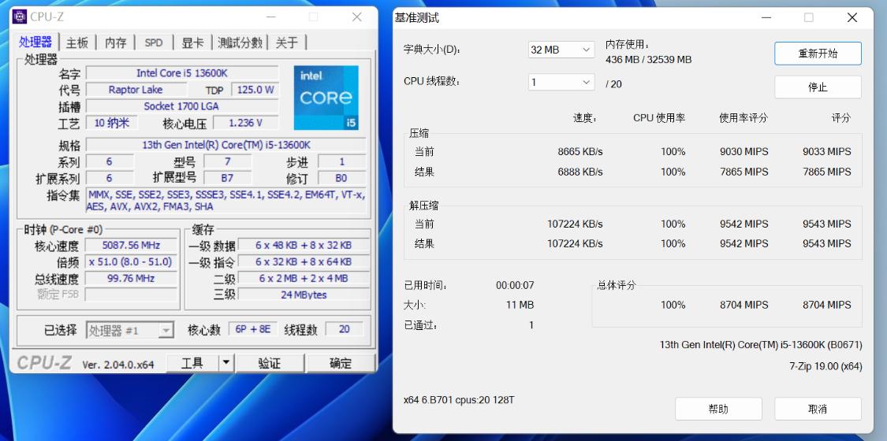
Task: Click compression current rating 9033 MIPS
Action: point(826,152)
